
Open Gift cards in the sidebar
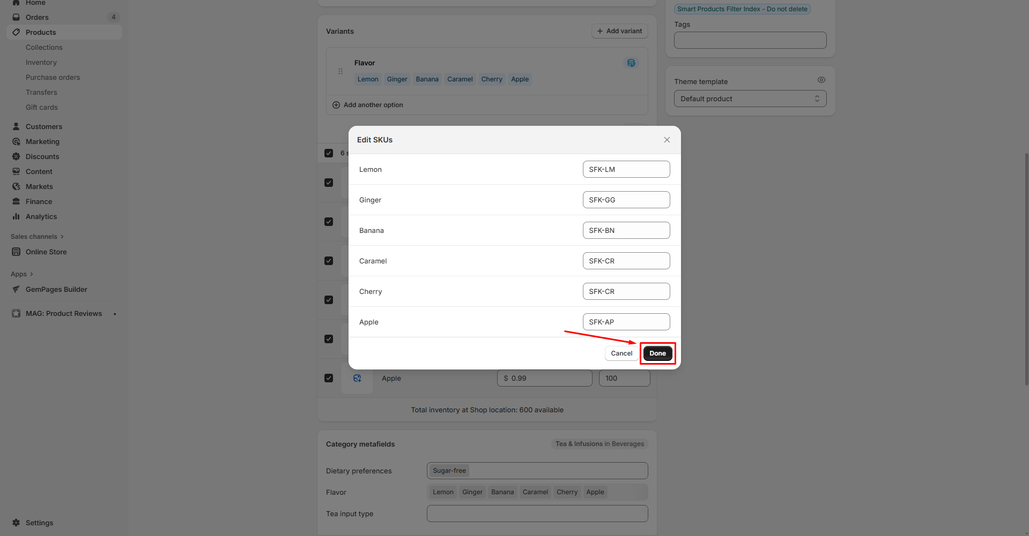(42, 107)
